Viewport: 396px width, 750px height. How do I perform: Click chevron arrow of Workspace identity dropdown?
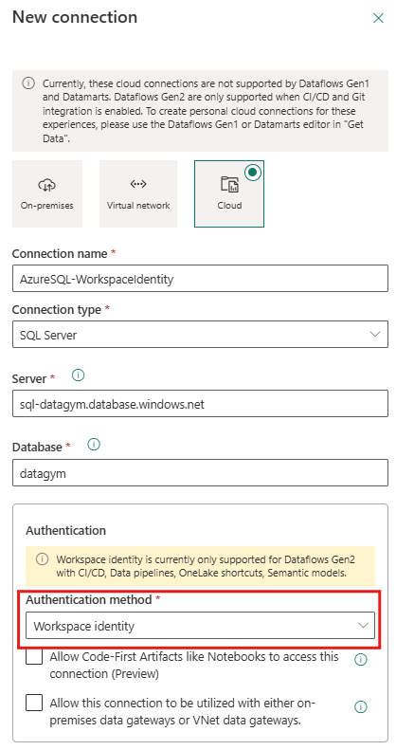pyautogui.click(x=363, y=626)
